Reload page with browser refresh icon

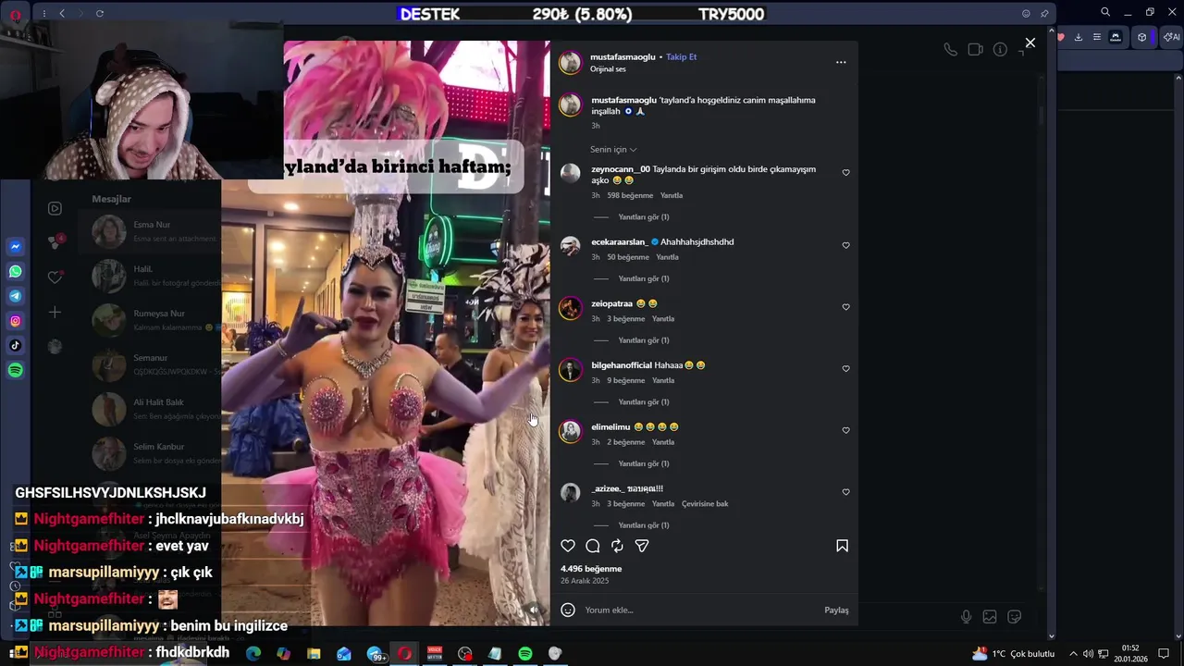coord(100,13)
